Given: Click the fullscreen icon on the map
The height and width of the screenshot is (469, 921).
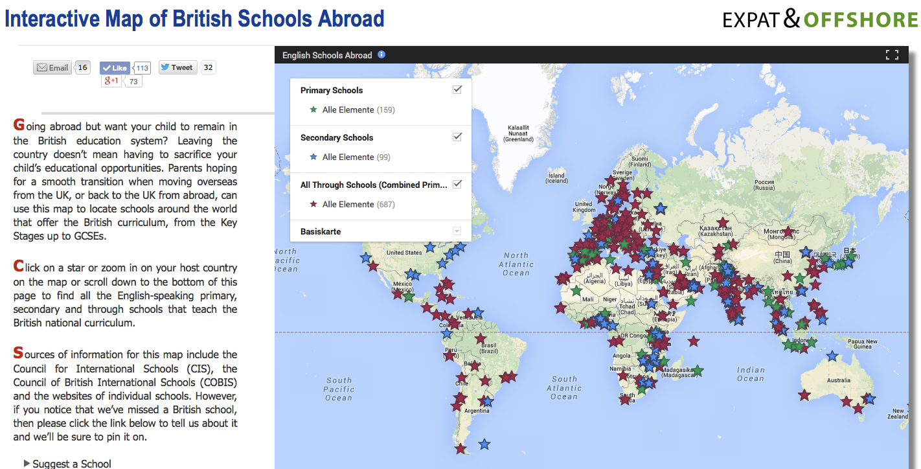Looking at the screenshot, I should (892, 54).
